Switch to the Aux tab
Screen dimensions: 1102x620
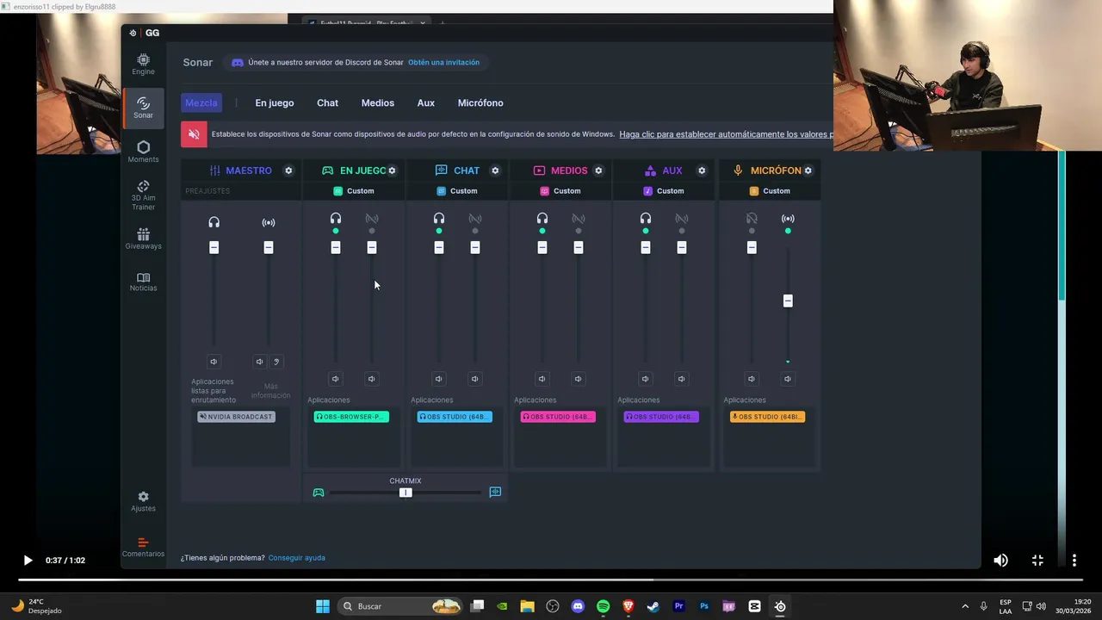pos(426,102)
